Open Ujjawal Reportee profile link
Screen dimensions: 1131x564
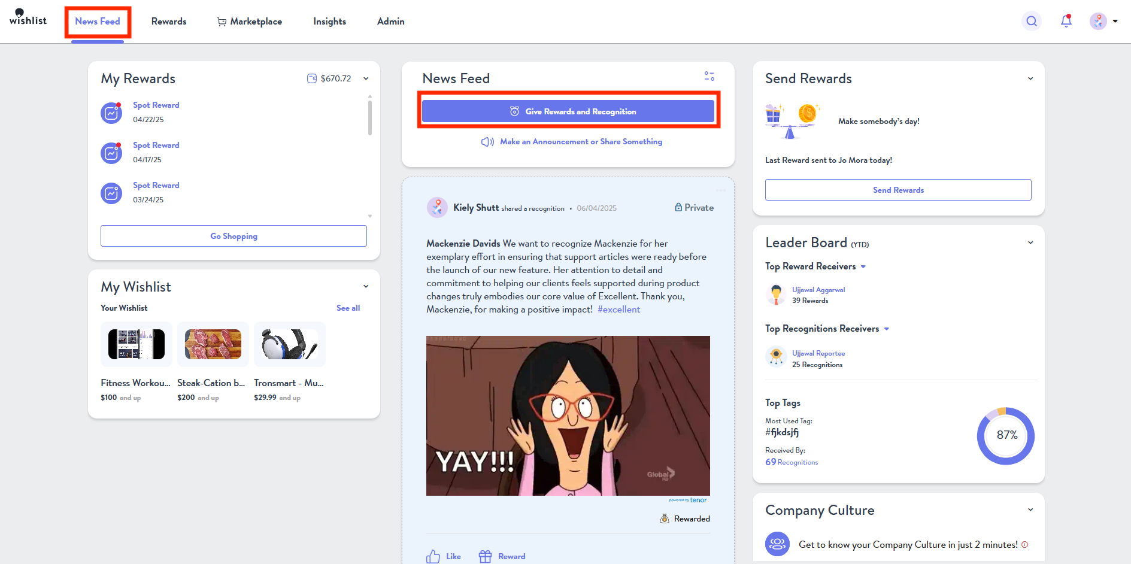coord(818,353)
